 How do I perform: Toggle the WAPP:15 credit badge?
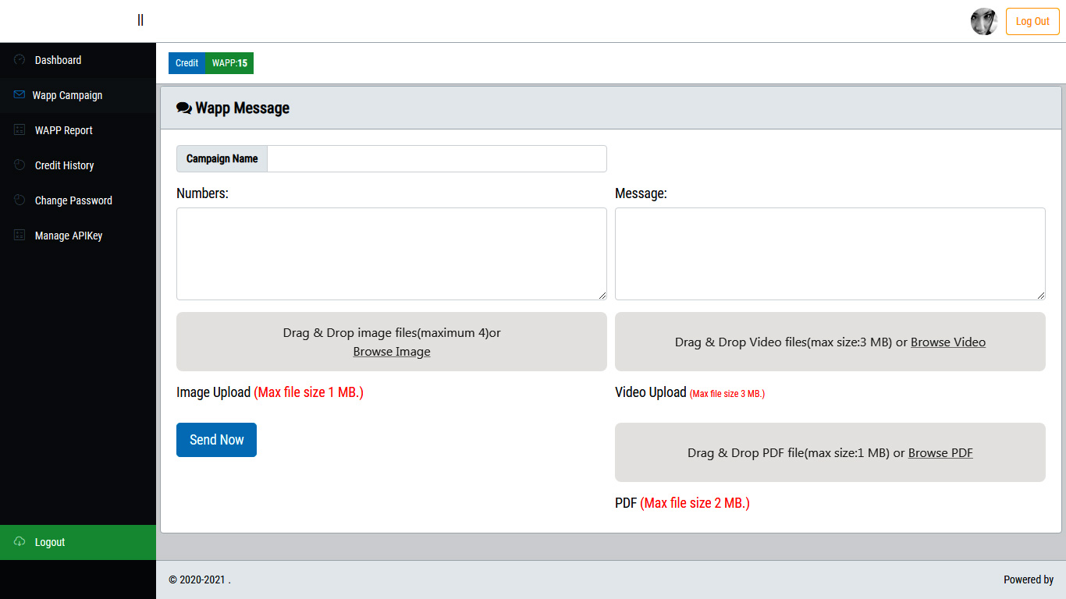coord(229,63)
